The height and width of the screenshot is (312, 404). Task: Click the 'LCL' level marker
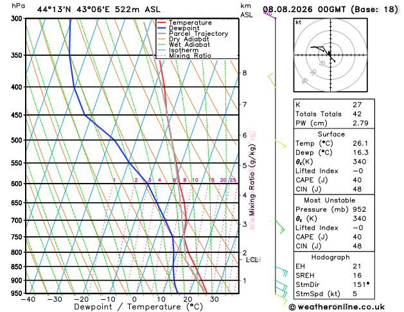[x=253, y=260]
